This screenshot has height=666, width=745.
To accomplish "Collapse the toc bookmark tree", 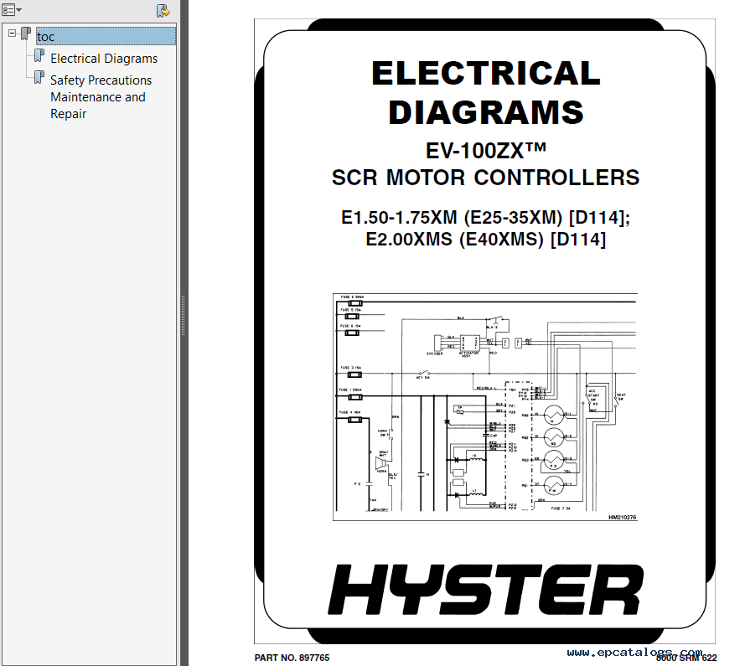I will coord(12,34).
